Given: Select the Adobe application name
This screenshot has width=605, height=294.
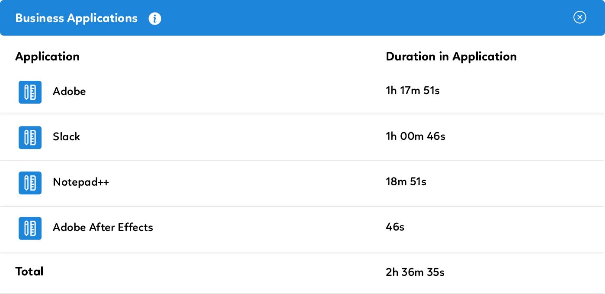Looking at the screenshot, I should pos(69,92).
